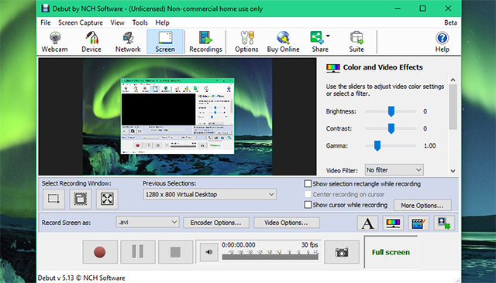Click the 0:00:00.000 recording time
Screen dimensions: 496x283
[239, 245]
